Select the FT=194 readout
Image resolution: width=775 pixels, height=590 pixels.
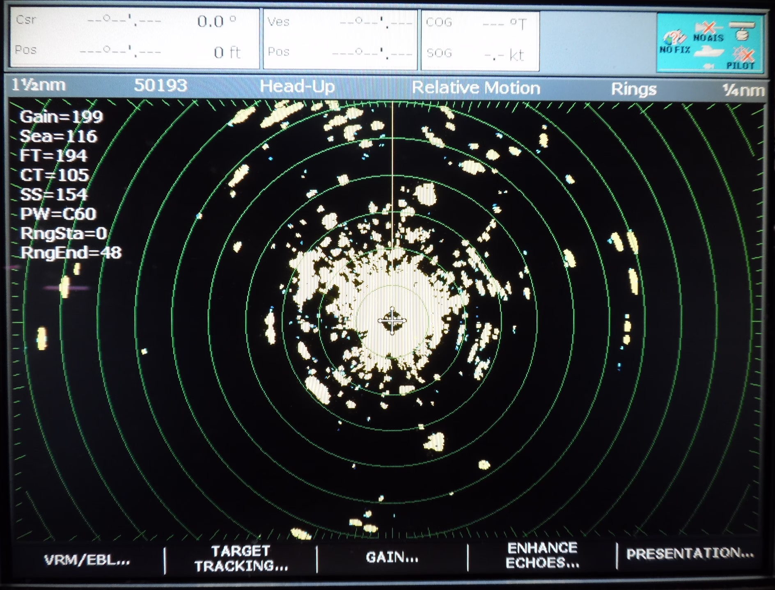53,156
